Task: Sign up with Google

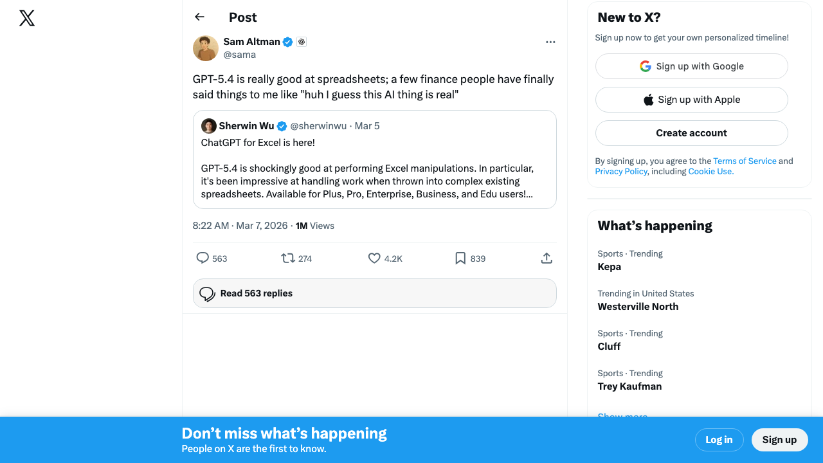Action: tap(691, 66)
